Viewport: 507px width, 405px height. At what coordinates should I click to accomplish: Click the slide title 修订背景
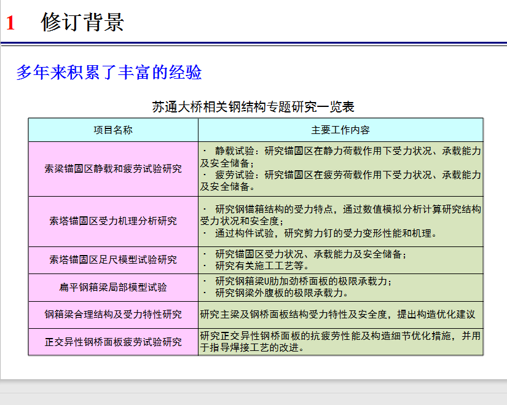point(82,22)
